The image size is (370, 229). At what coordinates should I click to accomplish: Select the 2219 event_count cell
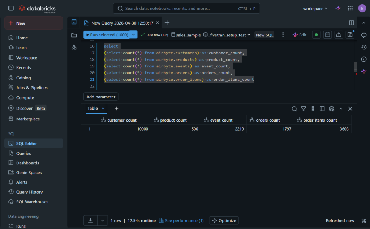(224, 129)
